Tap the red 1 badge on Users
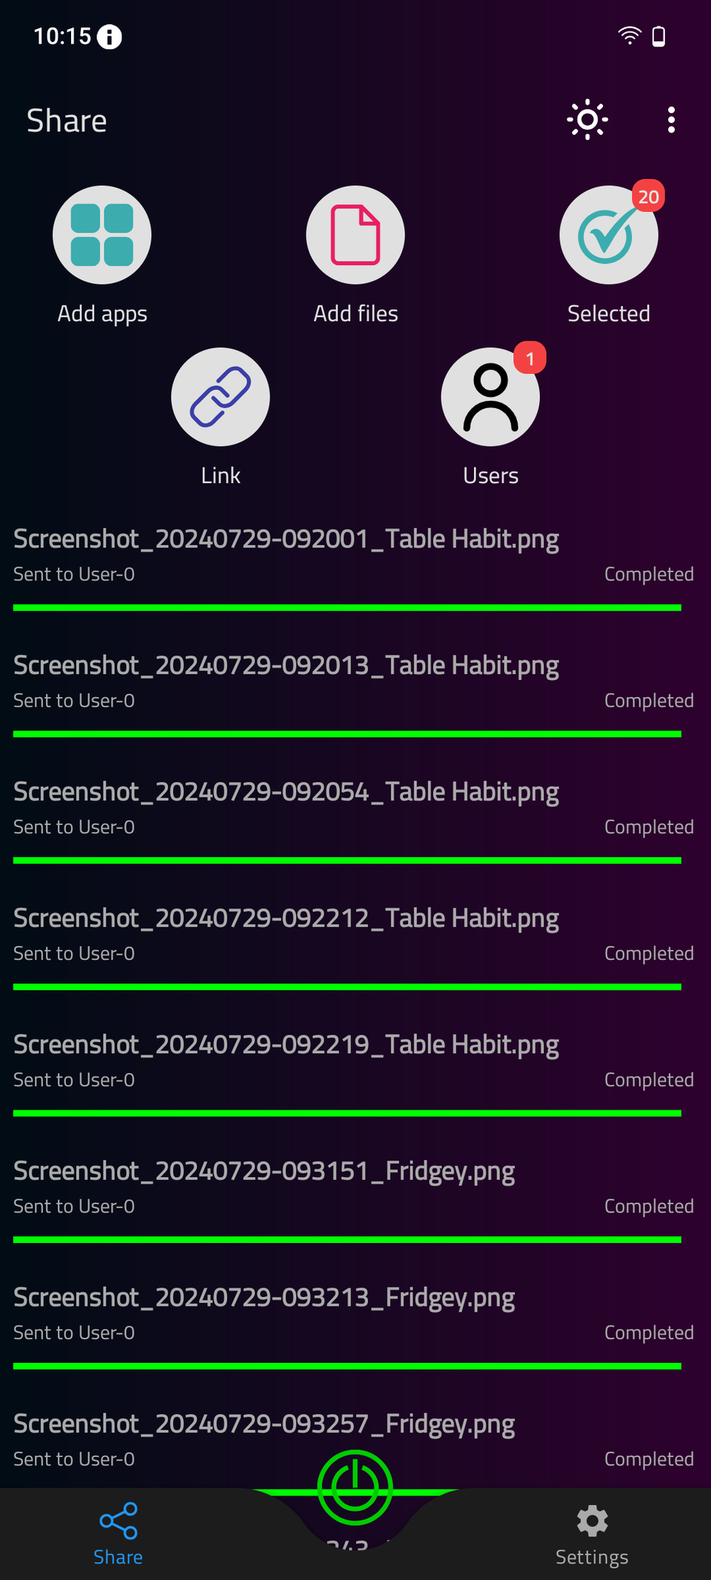711x1580 pixels. pos(530,359)
